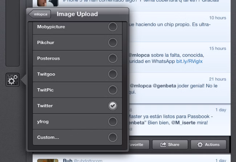
Task: Select the Twitgoo upload option
Action: (x=113, y=74)
